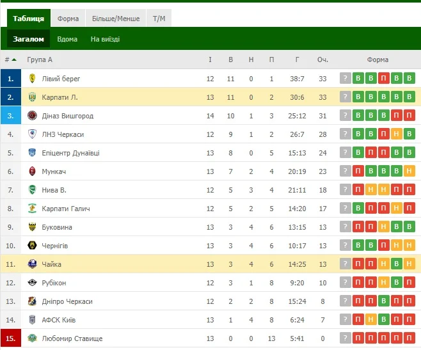
Task: Click the Рубікон club crest
Action: 32,283
